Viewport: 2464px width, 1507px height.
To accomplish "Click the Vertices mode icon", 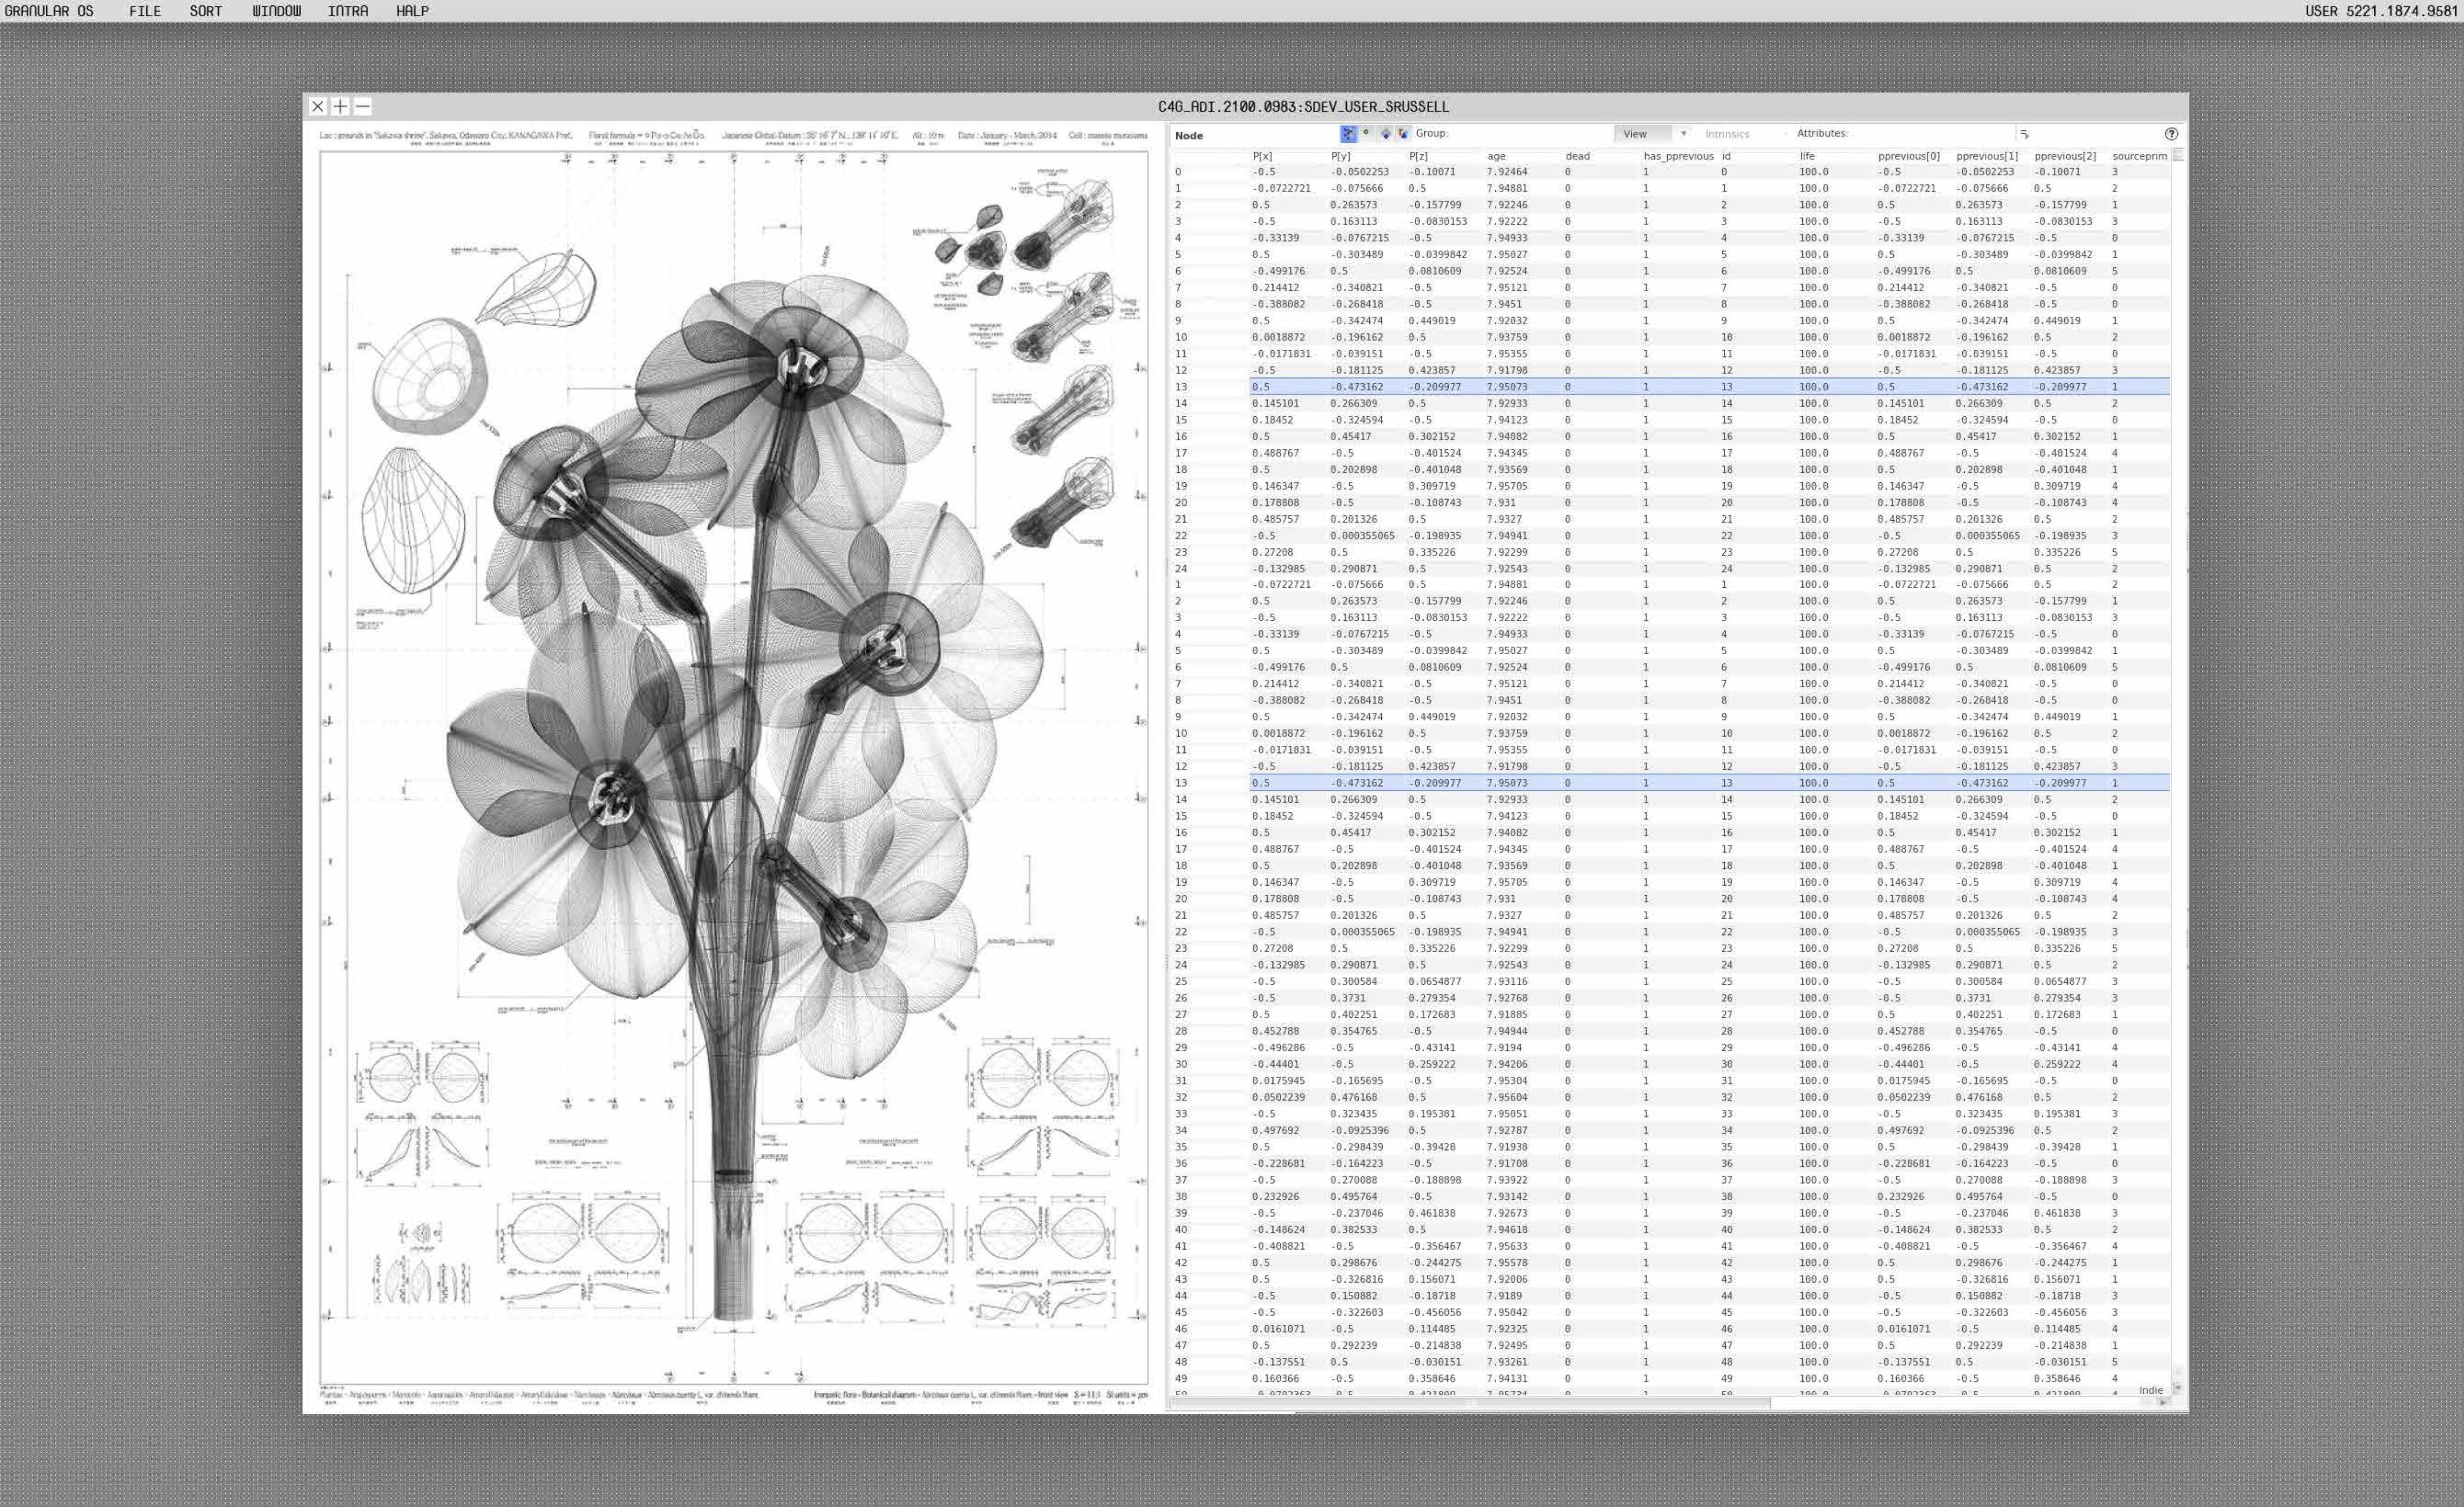I will click(1366, 133).
